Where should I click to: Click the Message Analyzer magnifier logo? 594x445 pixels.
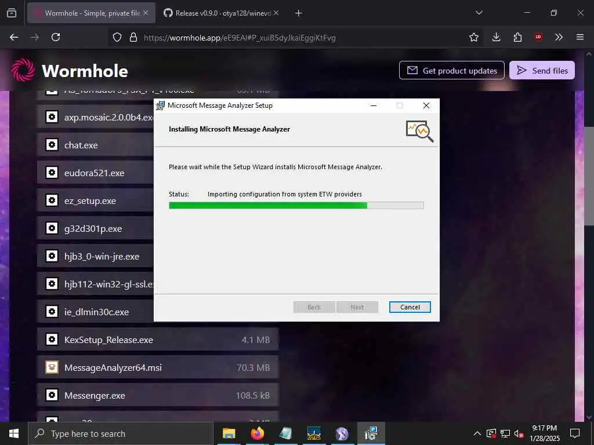tap(419, 131)
